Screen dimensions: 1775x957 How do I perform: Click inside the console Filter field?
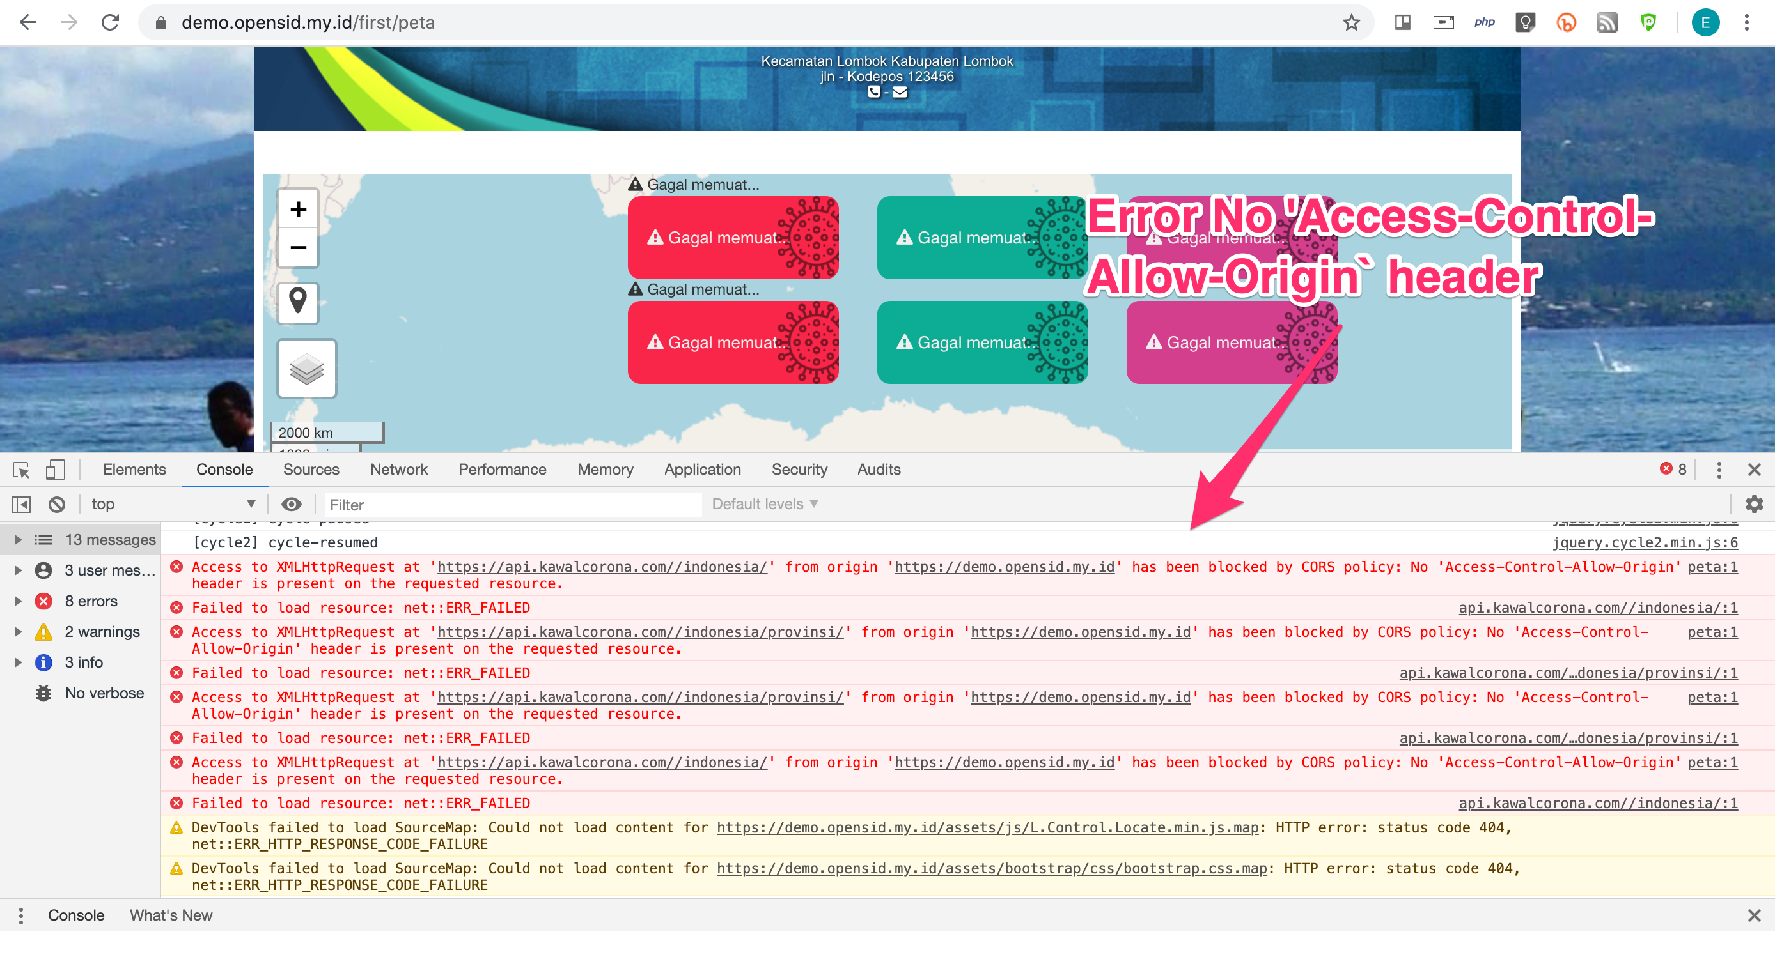(x=513, y=504)
